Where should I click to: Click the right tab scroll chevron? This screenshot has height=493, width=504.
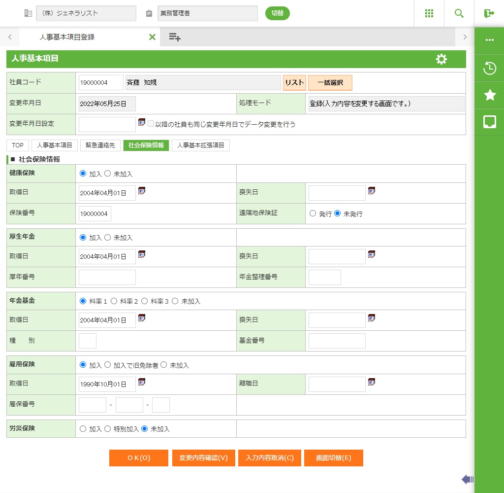465,37
